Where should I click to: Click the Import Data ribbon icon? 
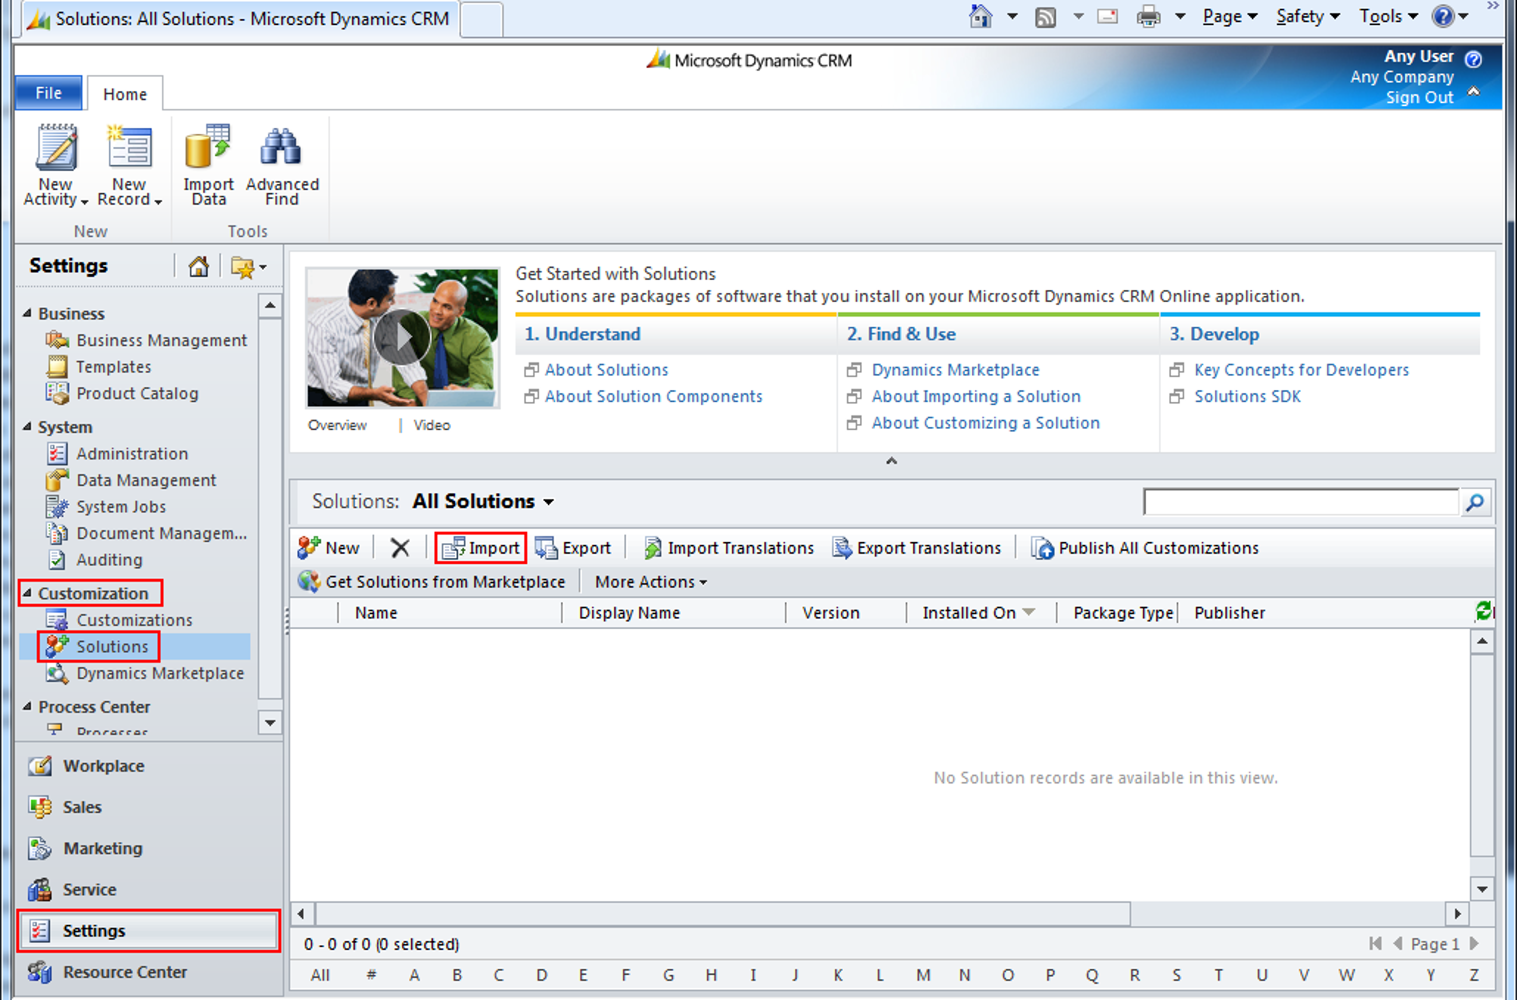coord(207,147)
